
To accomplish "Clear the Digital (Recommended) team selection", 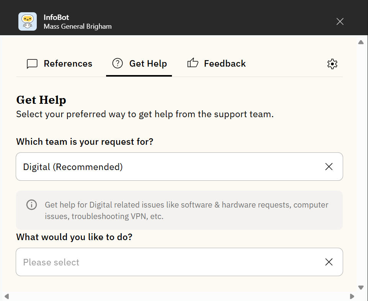I will point(329,167).
